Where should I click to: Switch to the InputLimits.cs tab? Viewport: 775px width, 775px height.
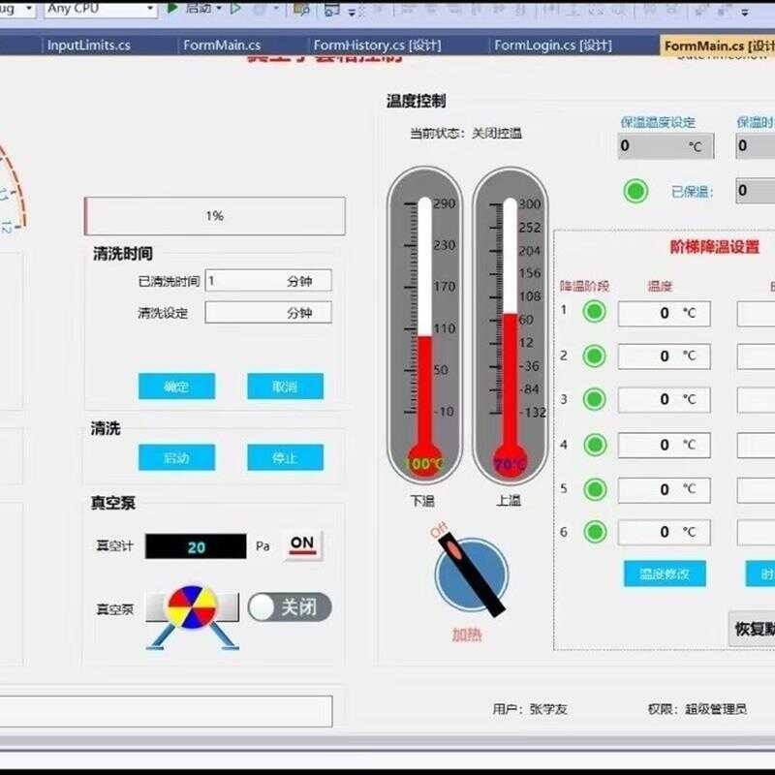point(89,46)
